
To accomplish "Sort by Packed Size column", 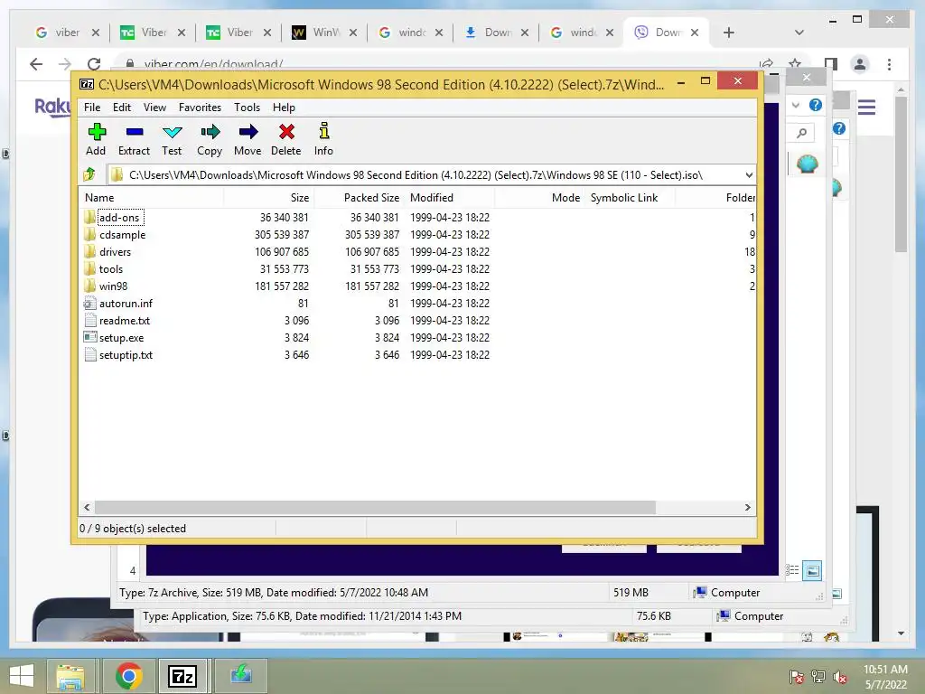I will click(x=359, y=198).
